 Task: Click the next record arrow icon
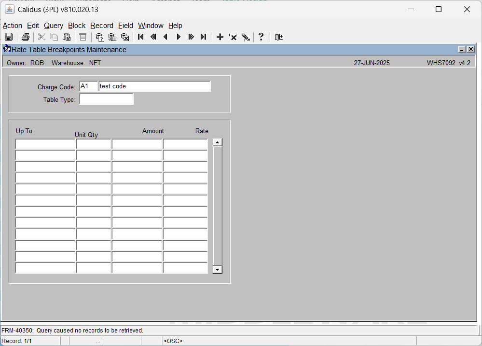pyautogui.click(x=179, y=37)
